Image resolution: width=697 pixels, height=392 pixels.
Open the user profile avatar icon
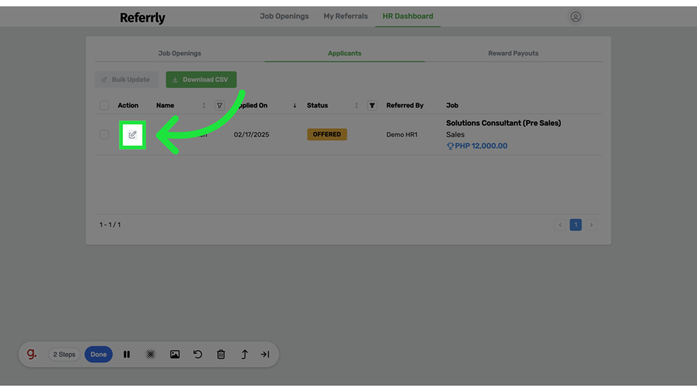click(x=575, y=16)
